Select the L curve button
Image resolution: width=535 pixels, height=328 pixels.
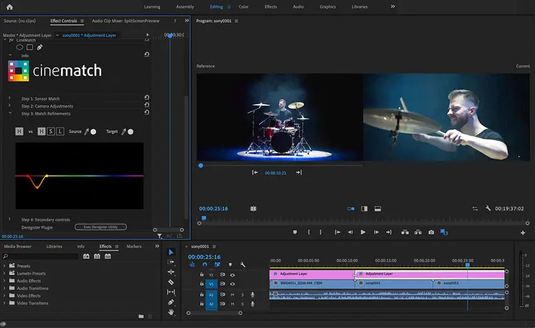tap(60, 131)
